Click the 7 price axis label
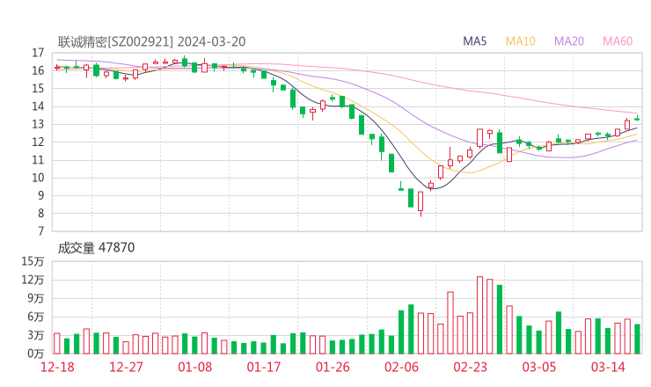The width and height of the screenshot is (651, 387). tap(40, 231)
